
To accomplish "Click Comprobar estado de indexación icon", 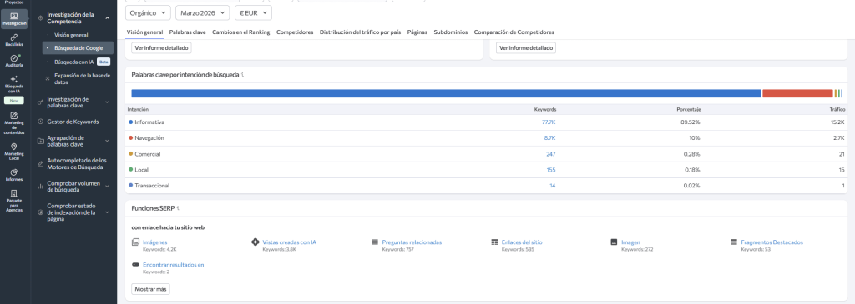I will (x=40, y=212).
